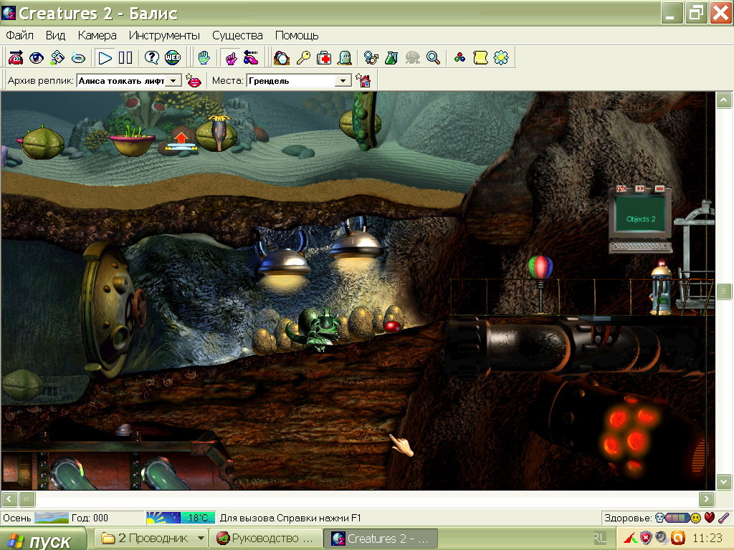Click the red lips speak icon
Image resolution: width=734 pixels, height=550 pixels.
(194, 81)
